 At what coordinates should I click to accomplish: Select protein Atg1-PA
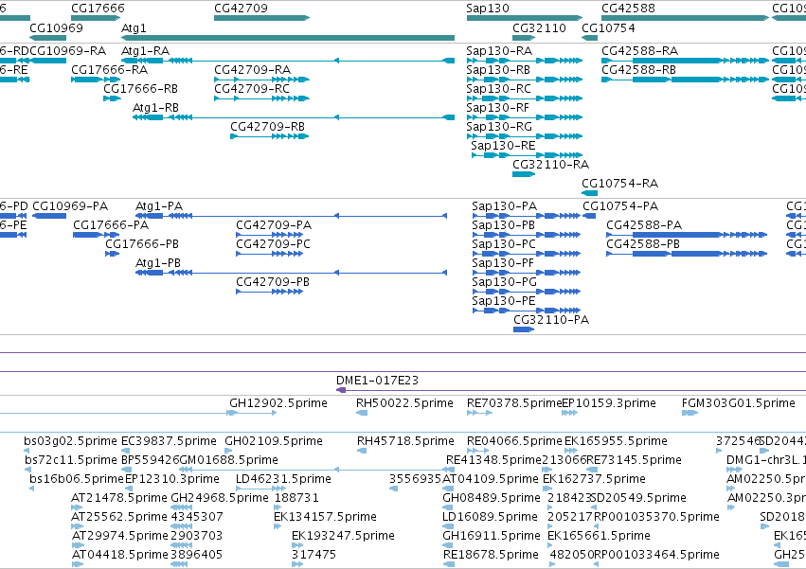pos(291,216)
